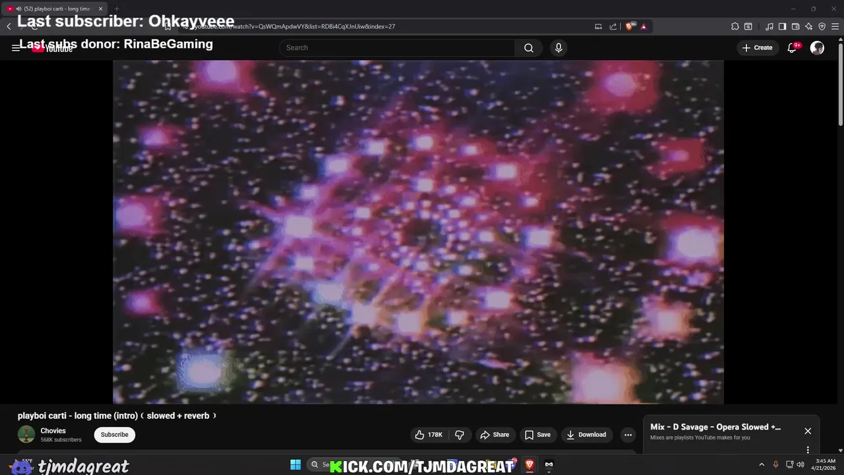Click the YouTube search input field
This screenshot has height=475, width=844.
398,47
